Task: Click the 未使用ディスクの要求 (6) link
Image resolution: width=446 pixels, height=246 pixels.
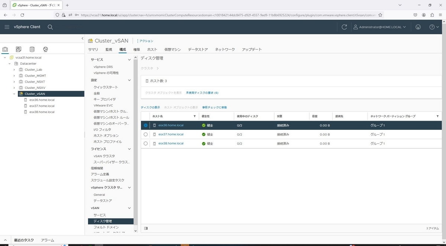Action: (202, 93)
